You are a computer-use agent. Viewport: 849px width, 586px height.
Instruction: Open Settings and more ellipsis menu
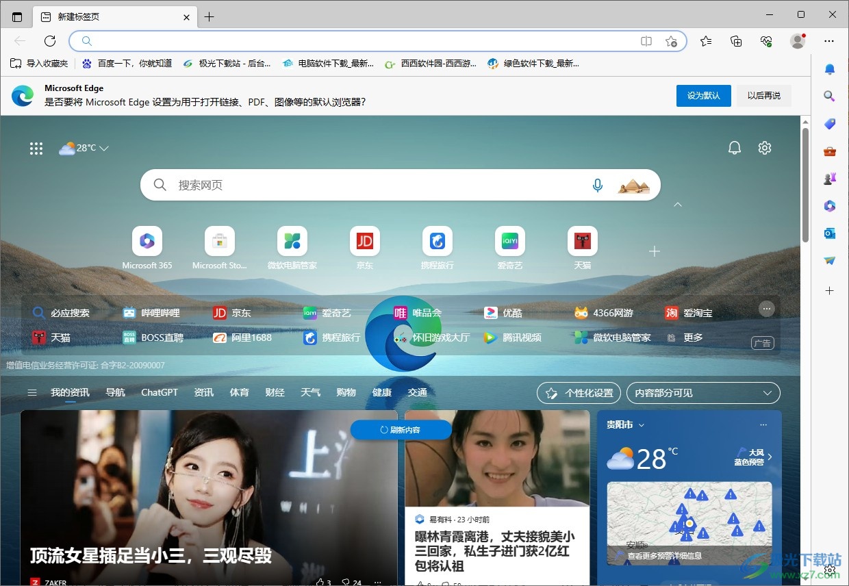[829, 41]
